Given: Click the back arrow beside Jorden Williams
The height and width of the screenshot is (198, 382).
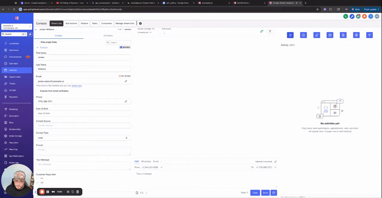Looking at the screenshot, I should (x=36, y=29).
